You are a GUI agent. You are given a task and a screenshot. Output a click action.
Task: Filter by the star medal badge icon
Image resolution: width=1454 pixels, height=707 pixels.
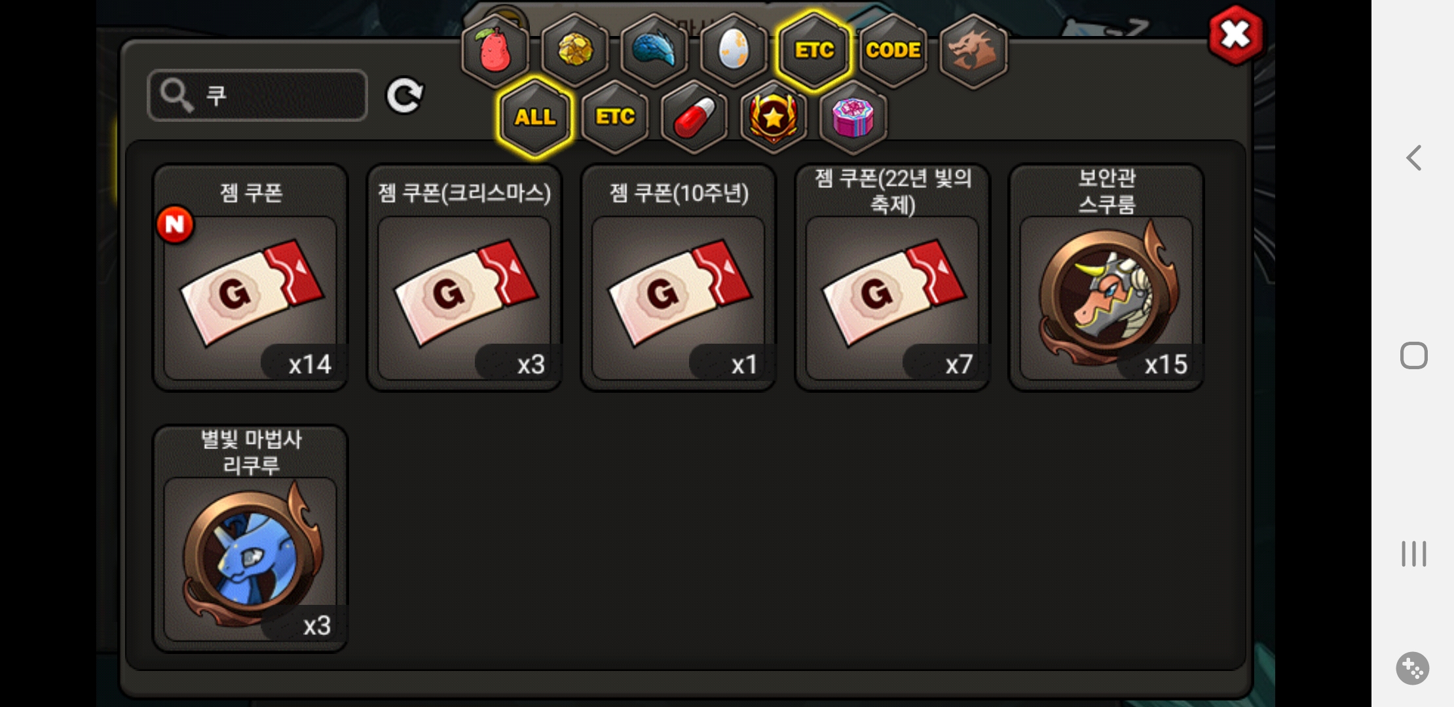tap(774, 117)
